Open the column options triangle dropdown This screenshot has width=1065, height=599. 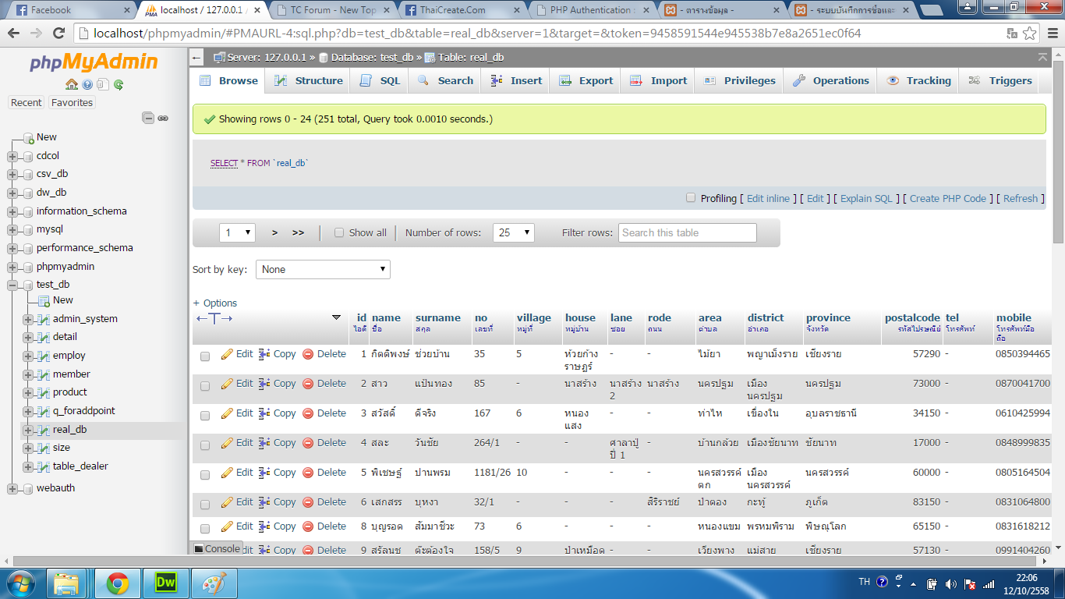coord(336,317)
